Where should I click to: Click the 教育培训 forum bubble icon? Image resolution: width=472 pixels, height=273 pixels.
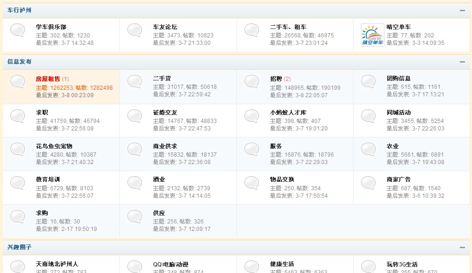(17, 183)
